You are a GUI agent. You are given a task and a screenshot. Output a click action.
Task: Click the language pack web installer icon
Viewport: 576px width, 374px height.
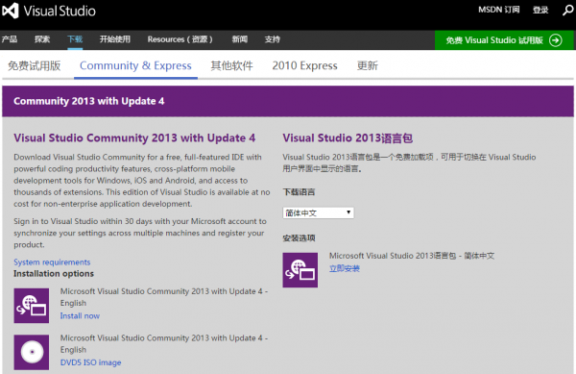tap(300, 270)
